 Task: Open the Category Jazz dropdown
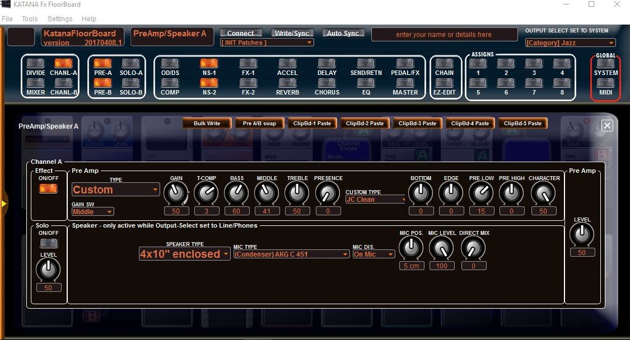570,42
